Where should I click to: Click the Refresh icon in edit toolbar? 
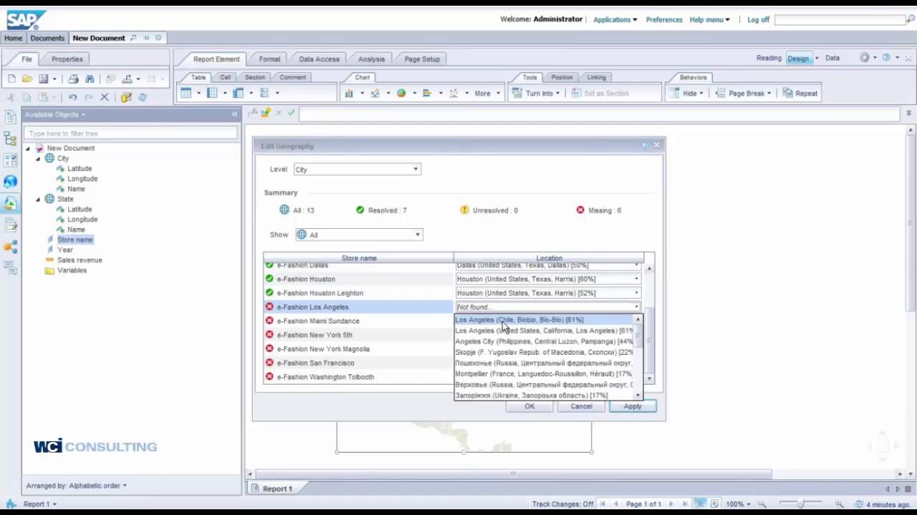click(143, 97)
